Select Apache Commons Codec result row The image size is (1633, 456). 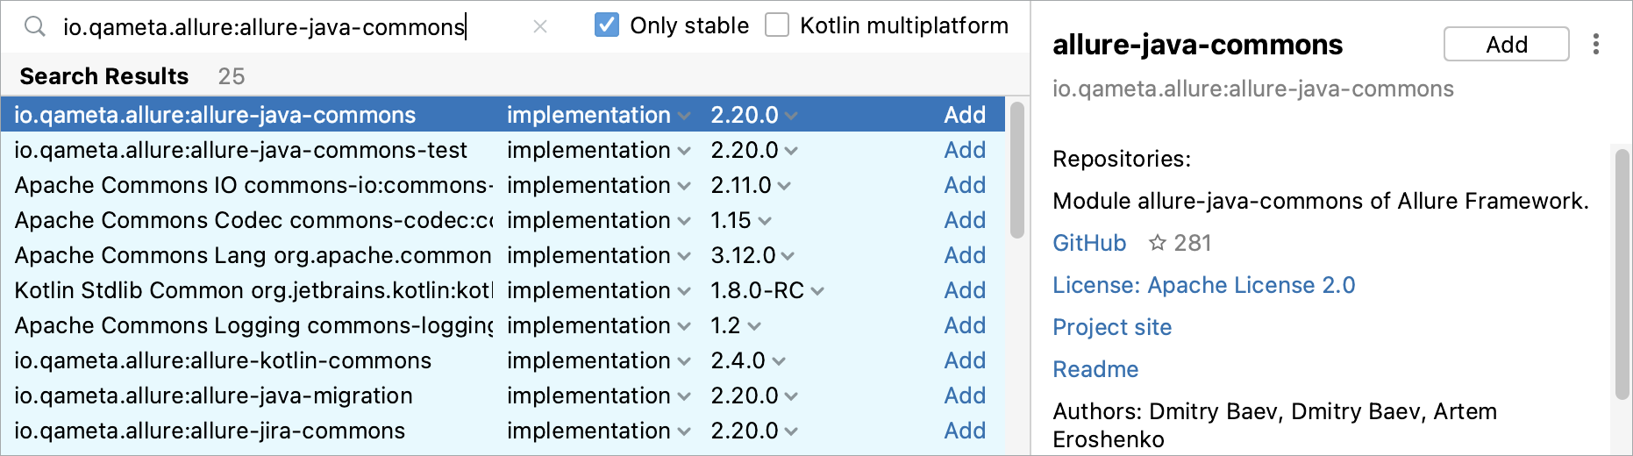click(503, 220)
